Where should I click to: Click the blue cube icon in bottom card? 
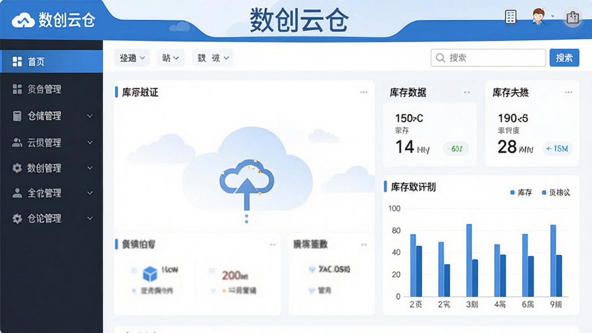tap(150, 273)
